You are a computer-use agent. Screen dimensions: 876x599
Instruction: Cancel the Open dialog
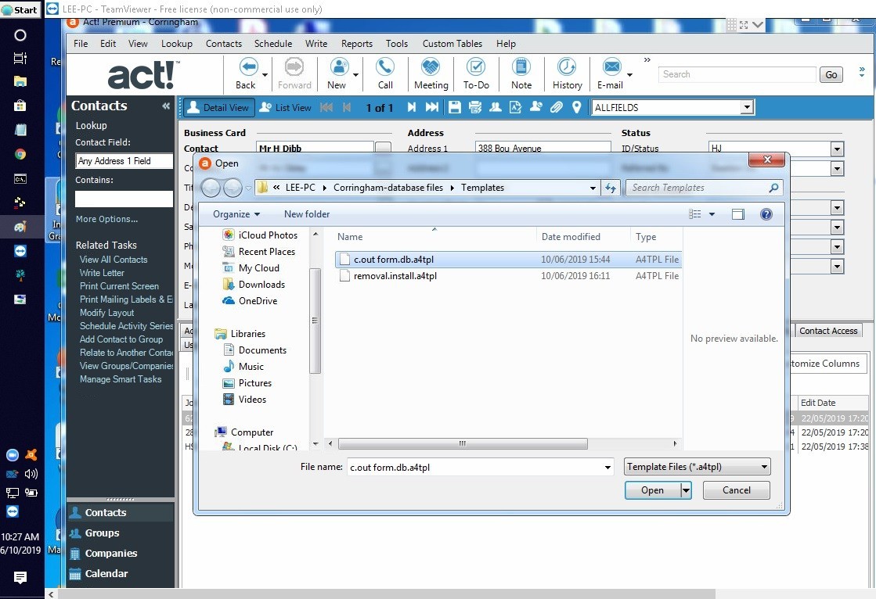pos(737,490)
